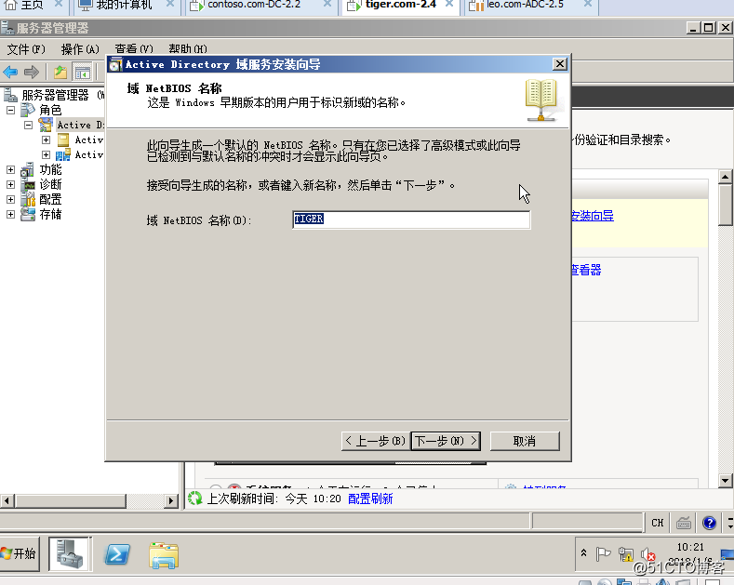Screen dimensions: 734x585
Task: Click the 域 NetBIOS 名称 input field
Action: coord(411,219)
